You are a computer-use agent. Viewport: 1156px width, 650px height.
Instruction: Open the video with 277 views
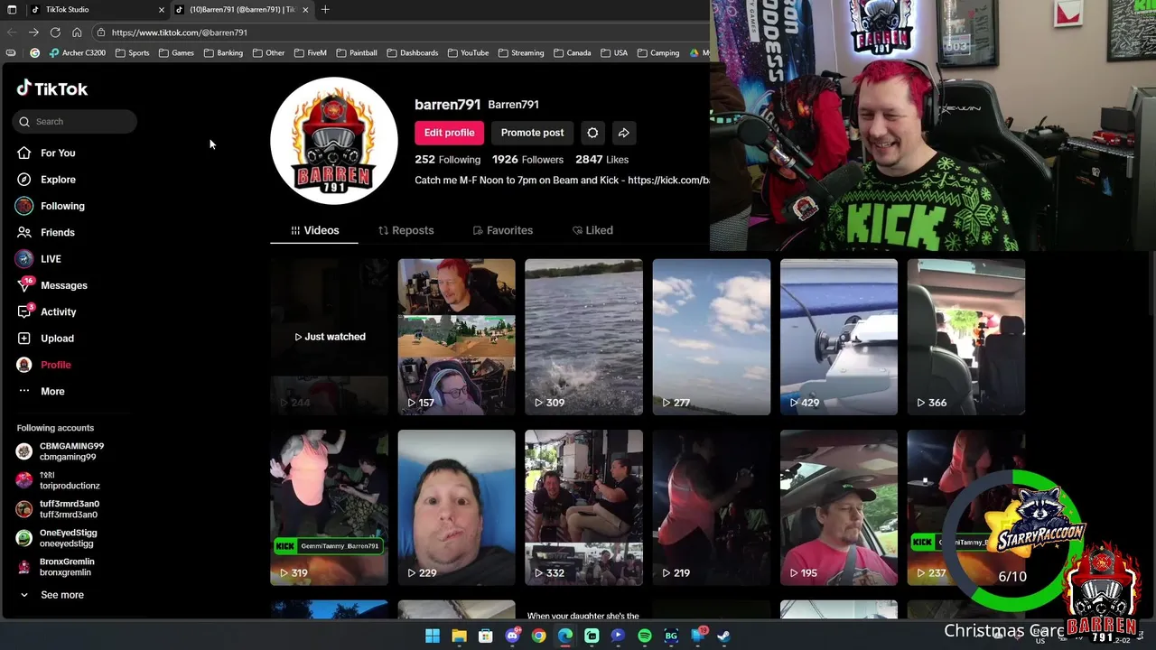[712, 337]
